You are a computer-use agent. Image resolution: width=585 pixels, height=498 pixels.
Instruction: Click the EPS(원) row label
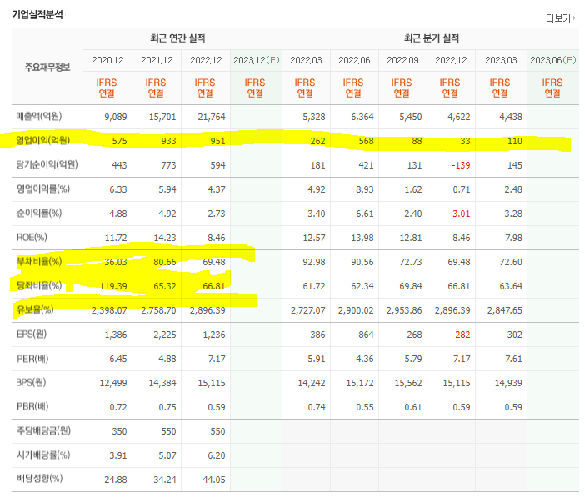point(32,334)
